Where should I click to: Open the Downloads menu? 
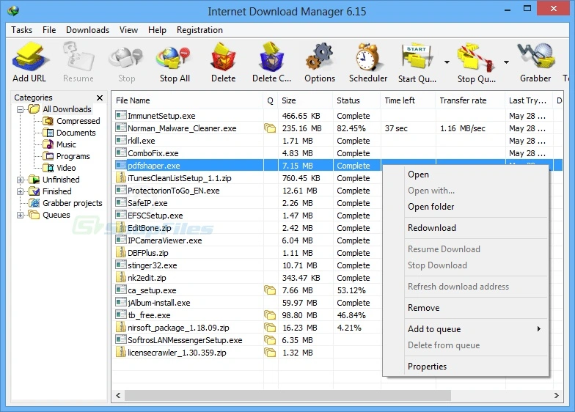[x=88, y=29]
